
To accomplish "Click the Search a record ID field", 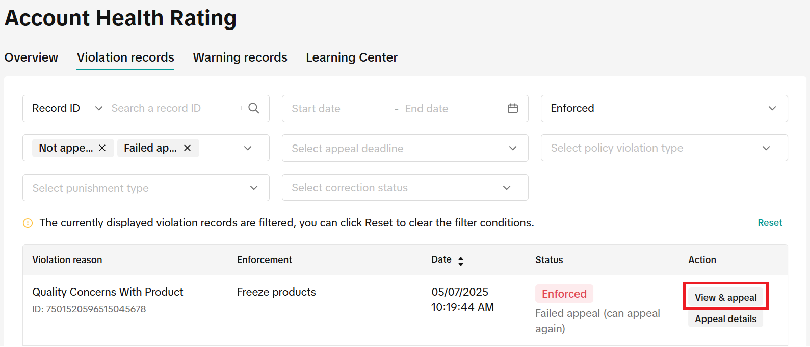I will (173, 108).
